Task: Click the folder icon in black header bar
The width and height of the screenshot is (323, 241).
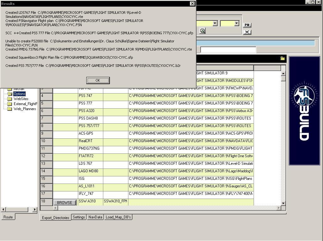Action: (x=283, y=59)
